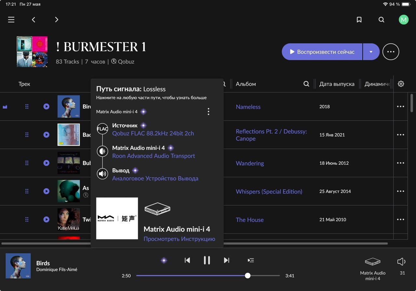
Task: Seek using the playback progress slider
Action: [x=208, y=276]
